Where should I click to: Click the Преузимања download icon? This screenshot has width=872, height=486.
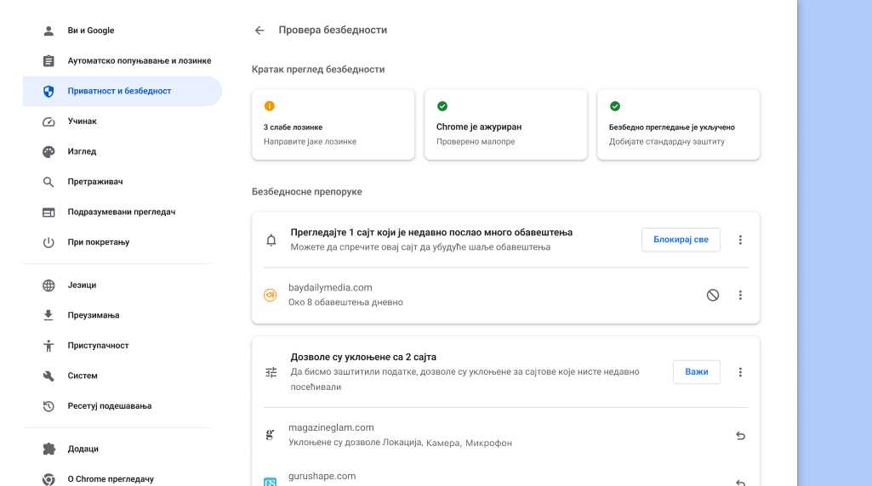[48, 315]
